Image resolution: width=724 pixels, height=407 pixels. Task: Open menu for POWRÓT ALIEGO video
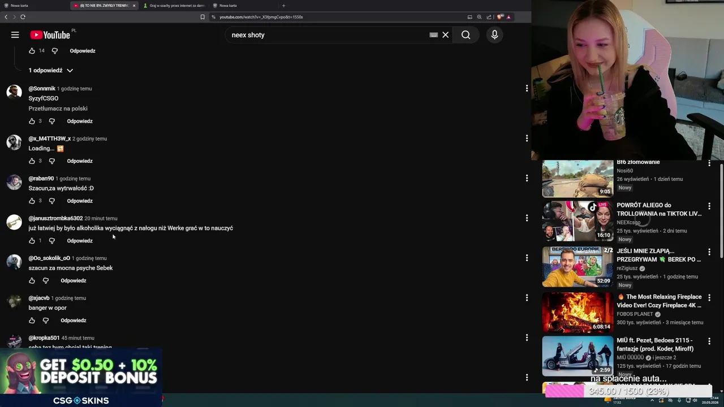tap(709, 206)
